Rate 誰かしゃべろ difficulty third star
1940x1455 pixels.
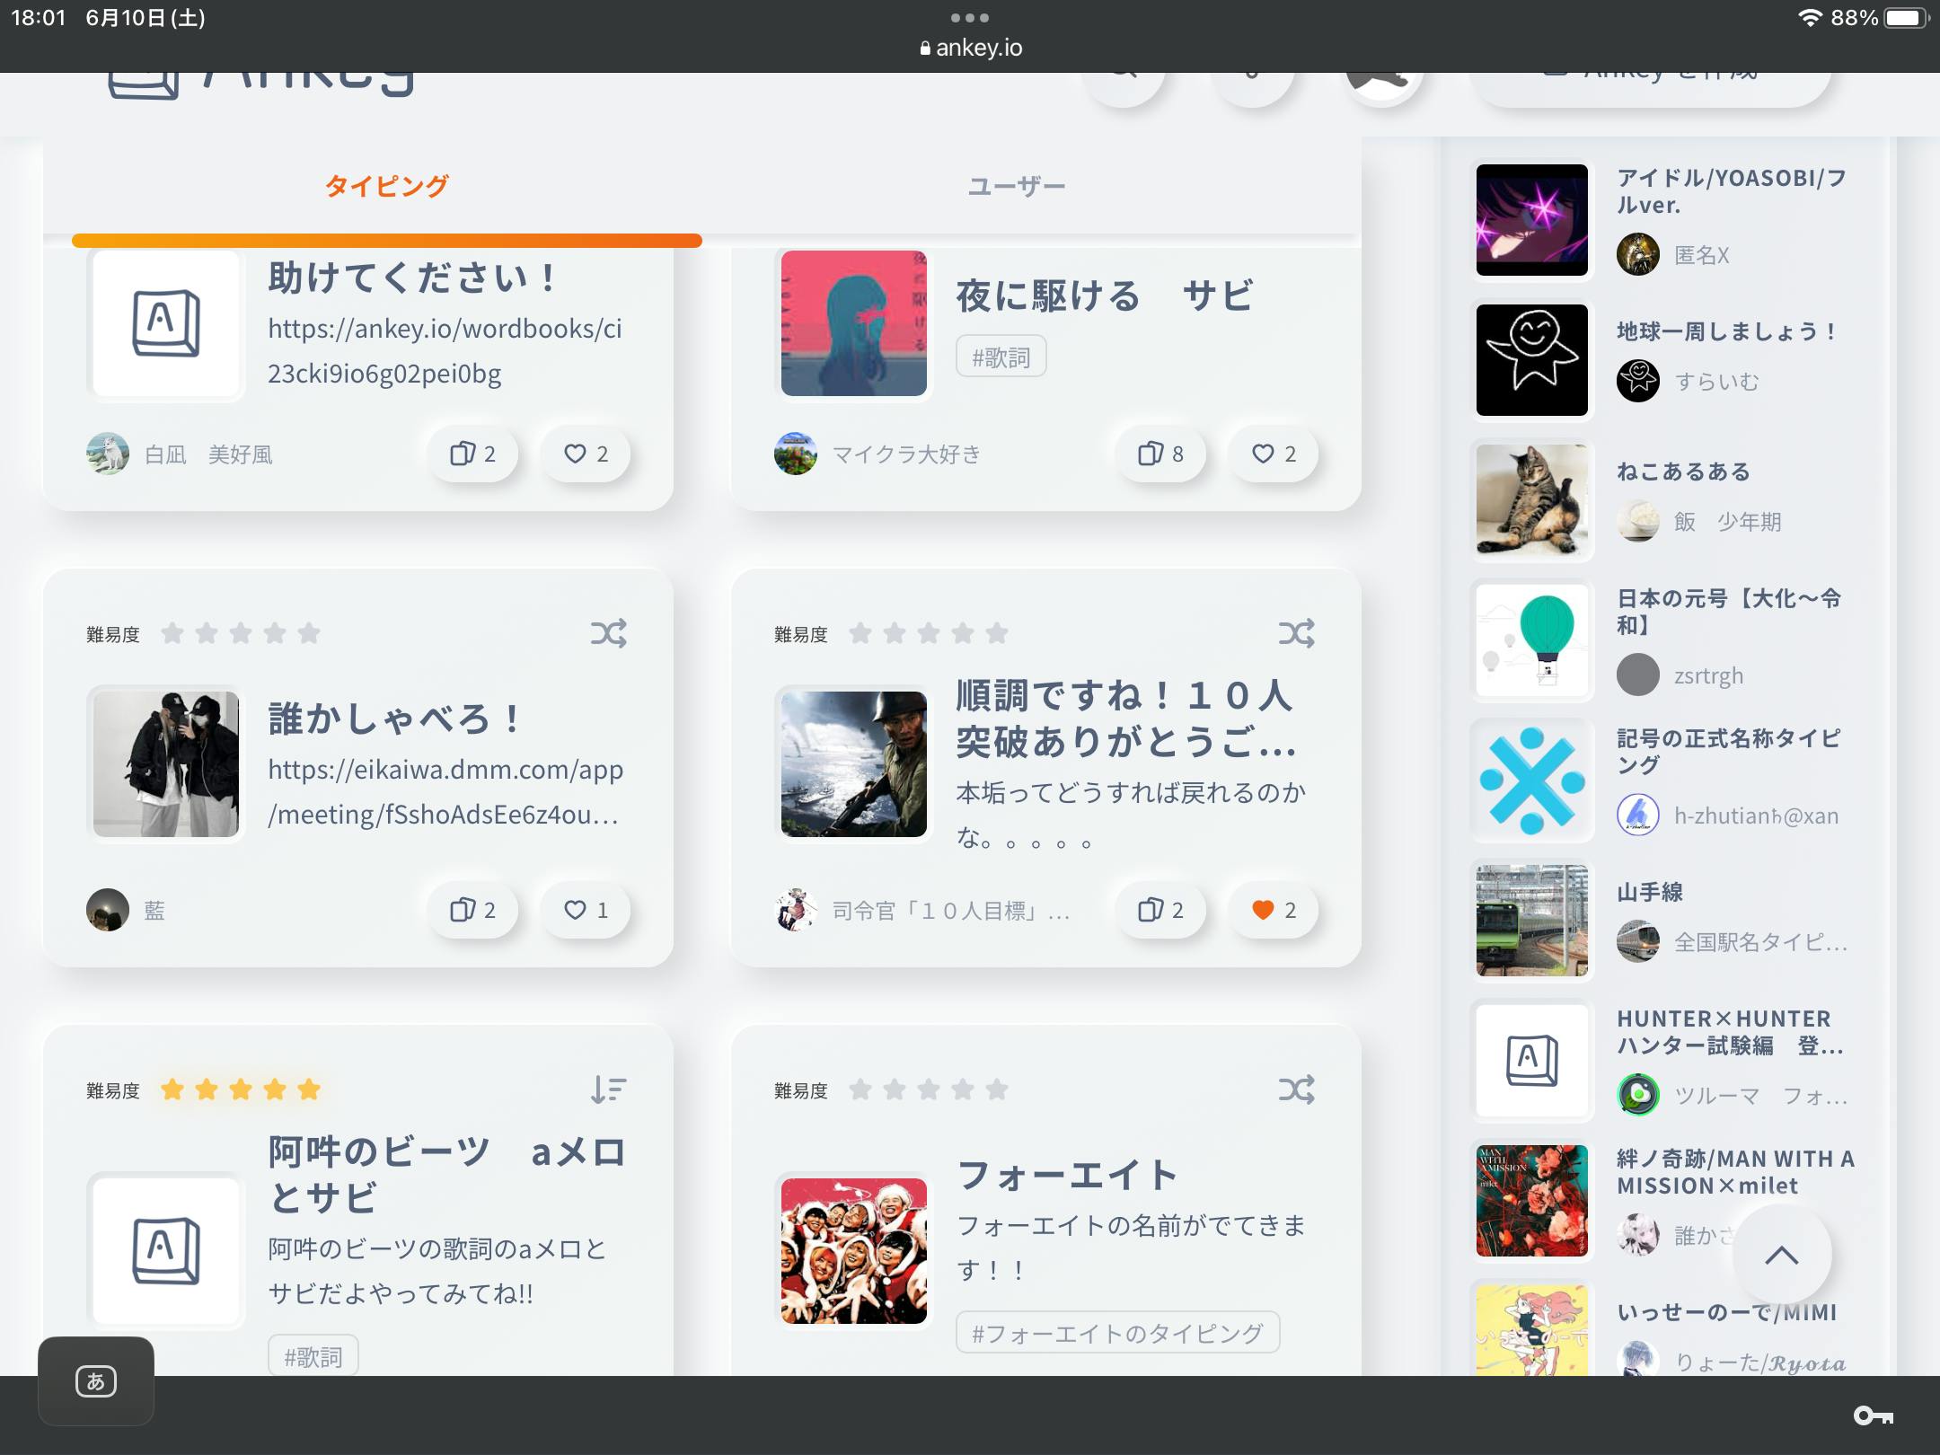pos(241,633)
